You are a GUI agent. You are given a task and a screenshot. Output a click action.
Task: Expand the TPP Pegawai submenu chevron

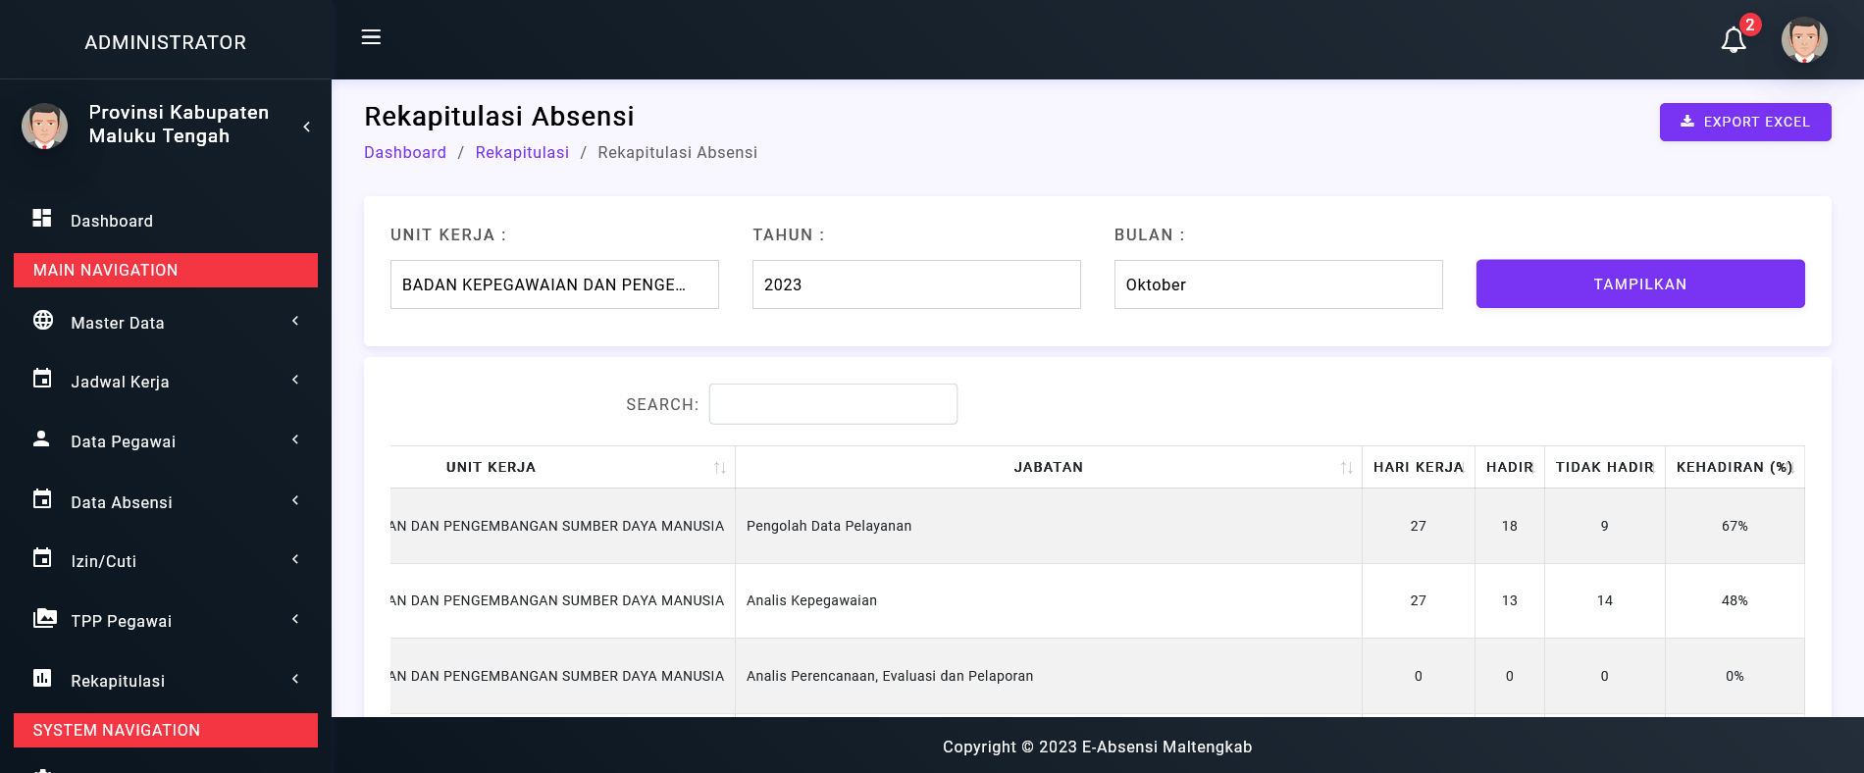tap(295, 619)
